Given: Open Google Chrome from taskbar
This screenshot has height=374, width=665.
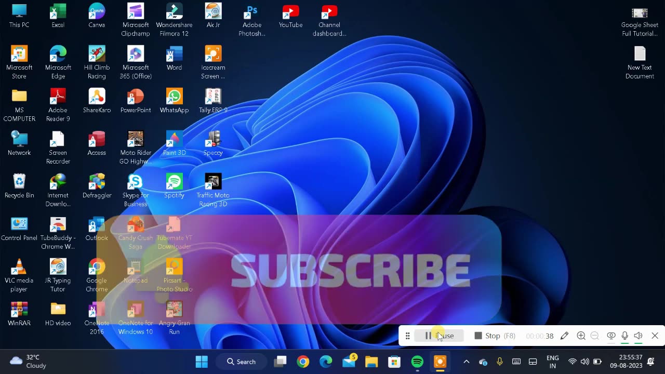Looking at the screenshot, I should [x=303, y=362].
